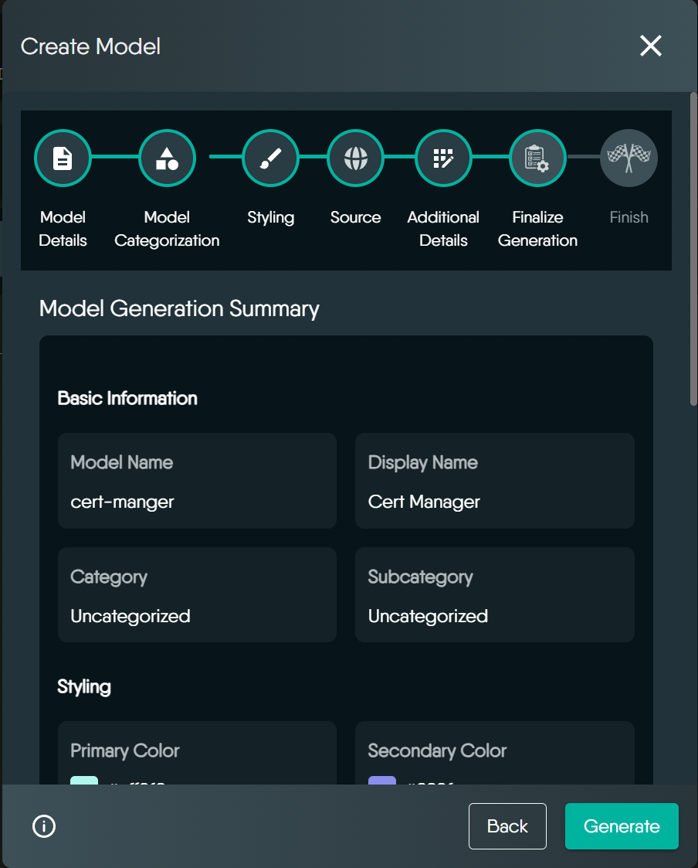Image resolution: width=698 pixels, height=868 pixels.
Task: Click the Model Details document step icon
Action: (63, 158)
